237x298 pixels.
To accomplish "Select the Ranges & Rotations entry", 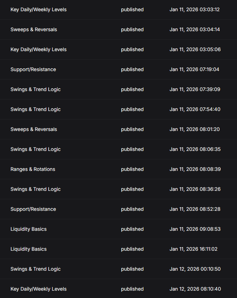I will click(x=33, y=169).
